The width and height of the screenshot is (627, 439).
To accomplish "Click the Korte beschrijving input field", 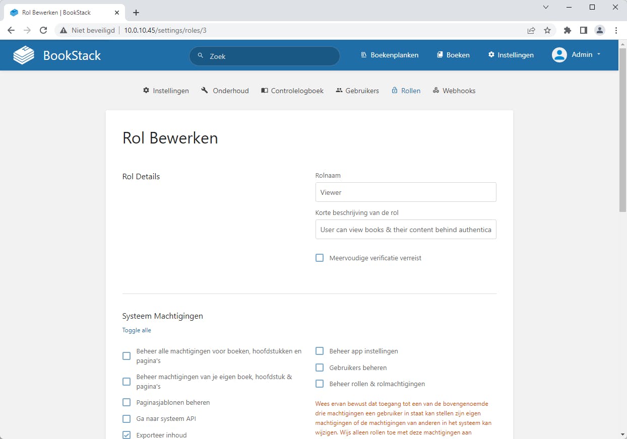I will point(406,229).
